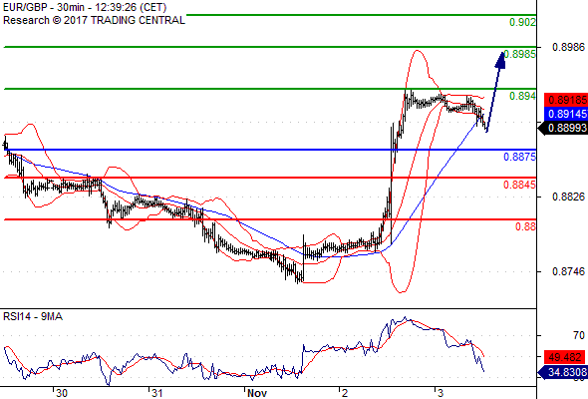Click the blue 0.8875 pivot label

click(x=519, y=157)
